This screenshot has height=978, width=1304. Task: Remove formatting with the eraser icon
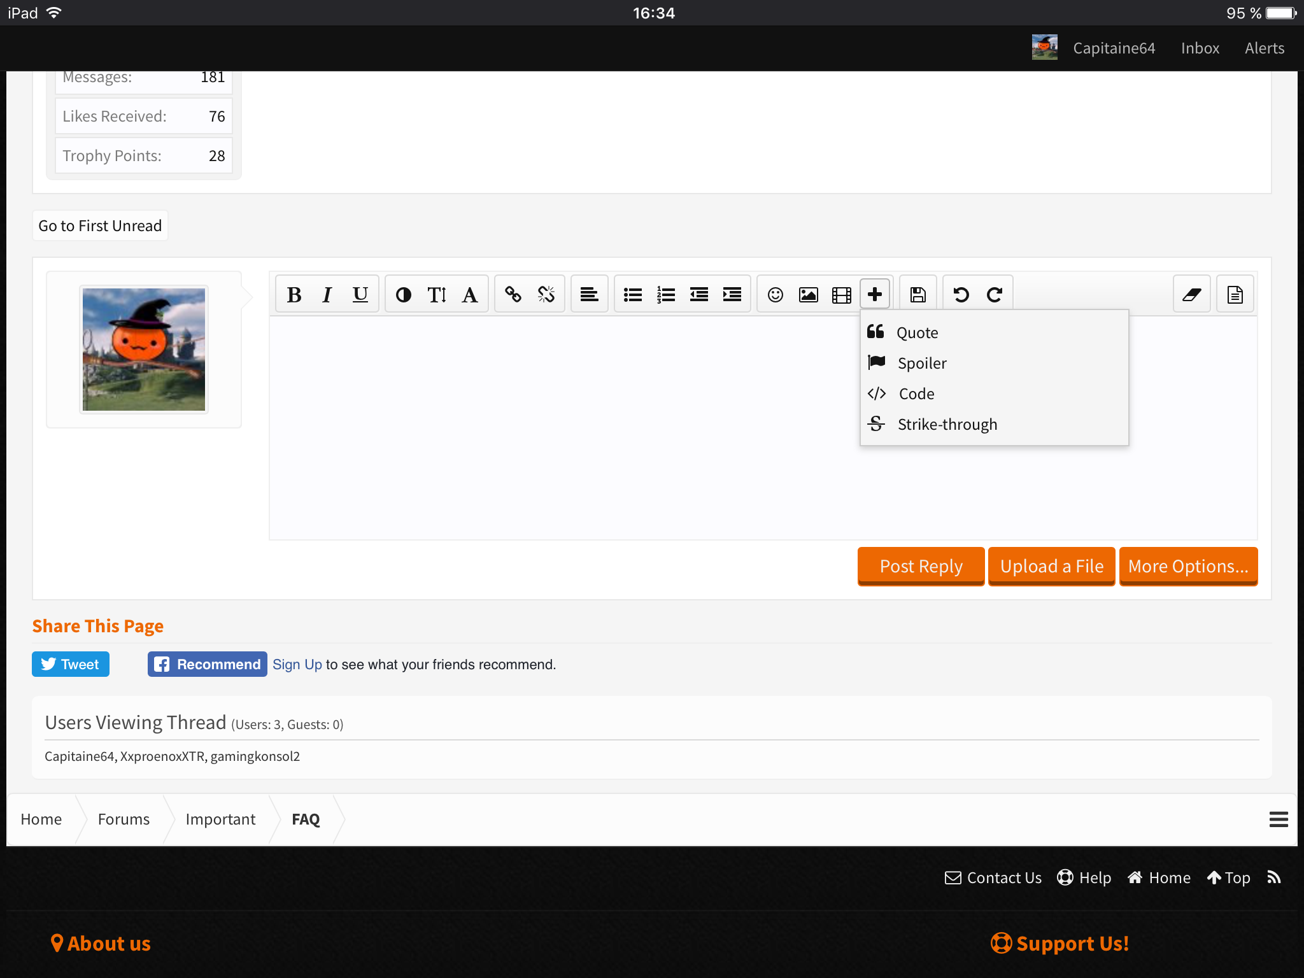(x=1192, y=295)
